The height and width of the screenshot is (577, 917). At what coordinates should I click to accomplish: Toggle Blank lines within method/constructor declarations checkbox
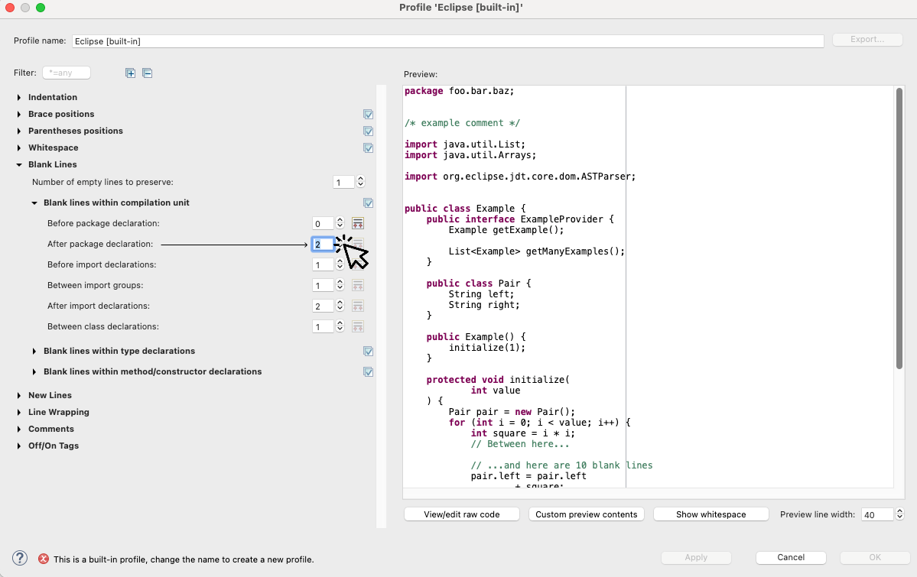[369, 372]
